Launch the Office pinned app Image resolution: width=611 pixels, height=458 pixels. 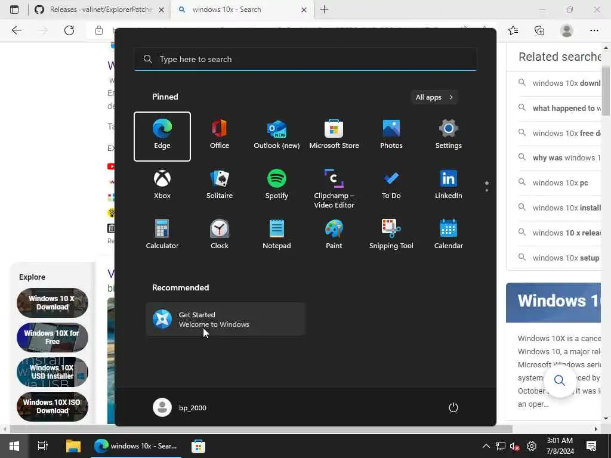220,136
